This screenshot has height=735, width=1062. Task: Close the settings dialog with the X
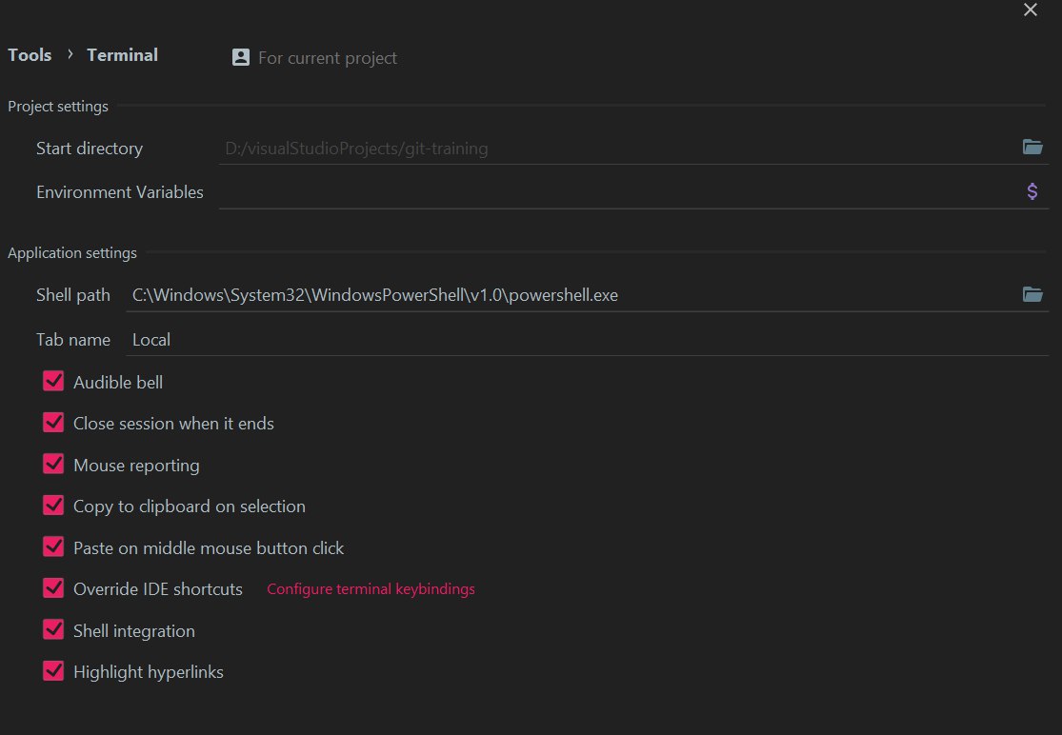(x=1030, y=10)
